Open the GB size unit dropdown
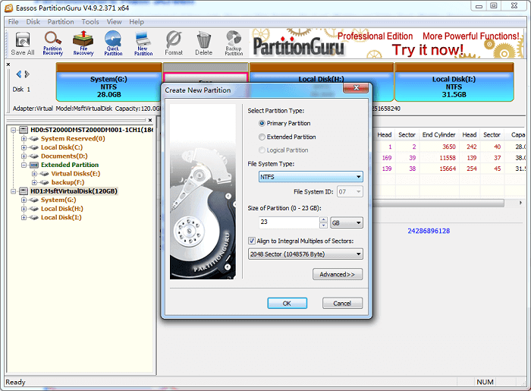 pos(347,222)
